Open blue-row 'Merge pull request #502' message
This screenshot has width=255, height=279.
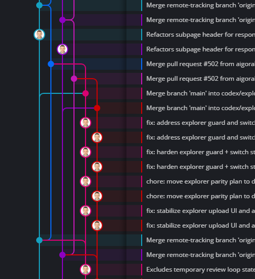pos(200,64)
